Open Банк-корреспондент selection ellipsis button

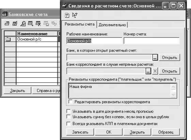148,71
